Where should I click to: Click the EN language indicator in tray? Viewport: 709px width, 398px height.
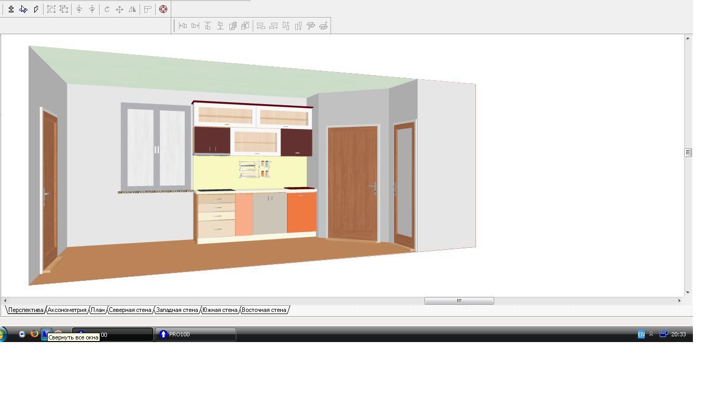coord(641,335)
